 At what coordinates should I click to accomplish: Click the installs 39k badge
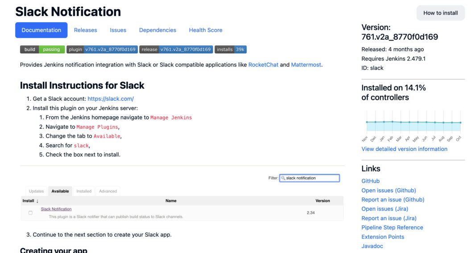231,49
